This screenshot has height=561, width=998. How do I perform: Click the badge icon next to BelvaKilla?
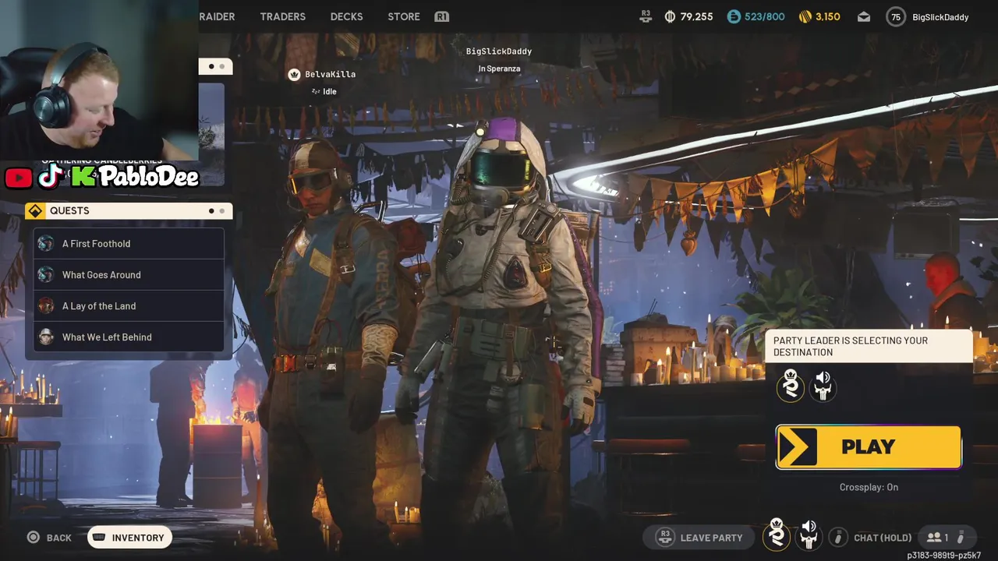click(x=294, y=74)
